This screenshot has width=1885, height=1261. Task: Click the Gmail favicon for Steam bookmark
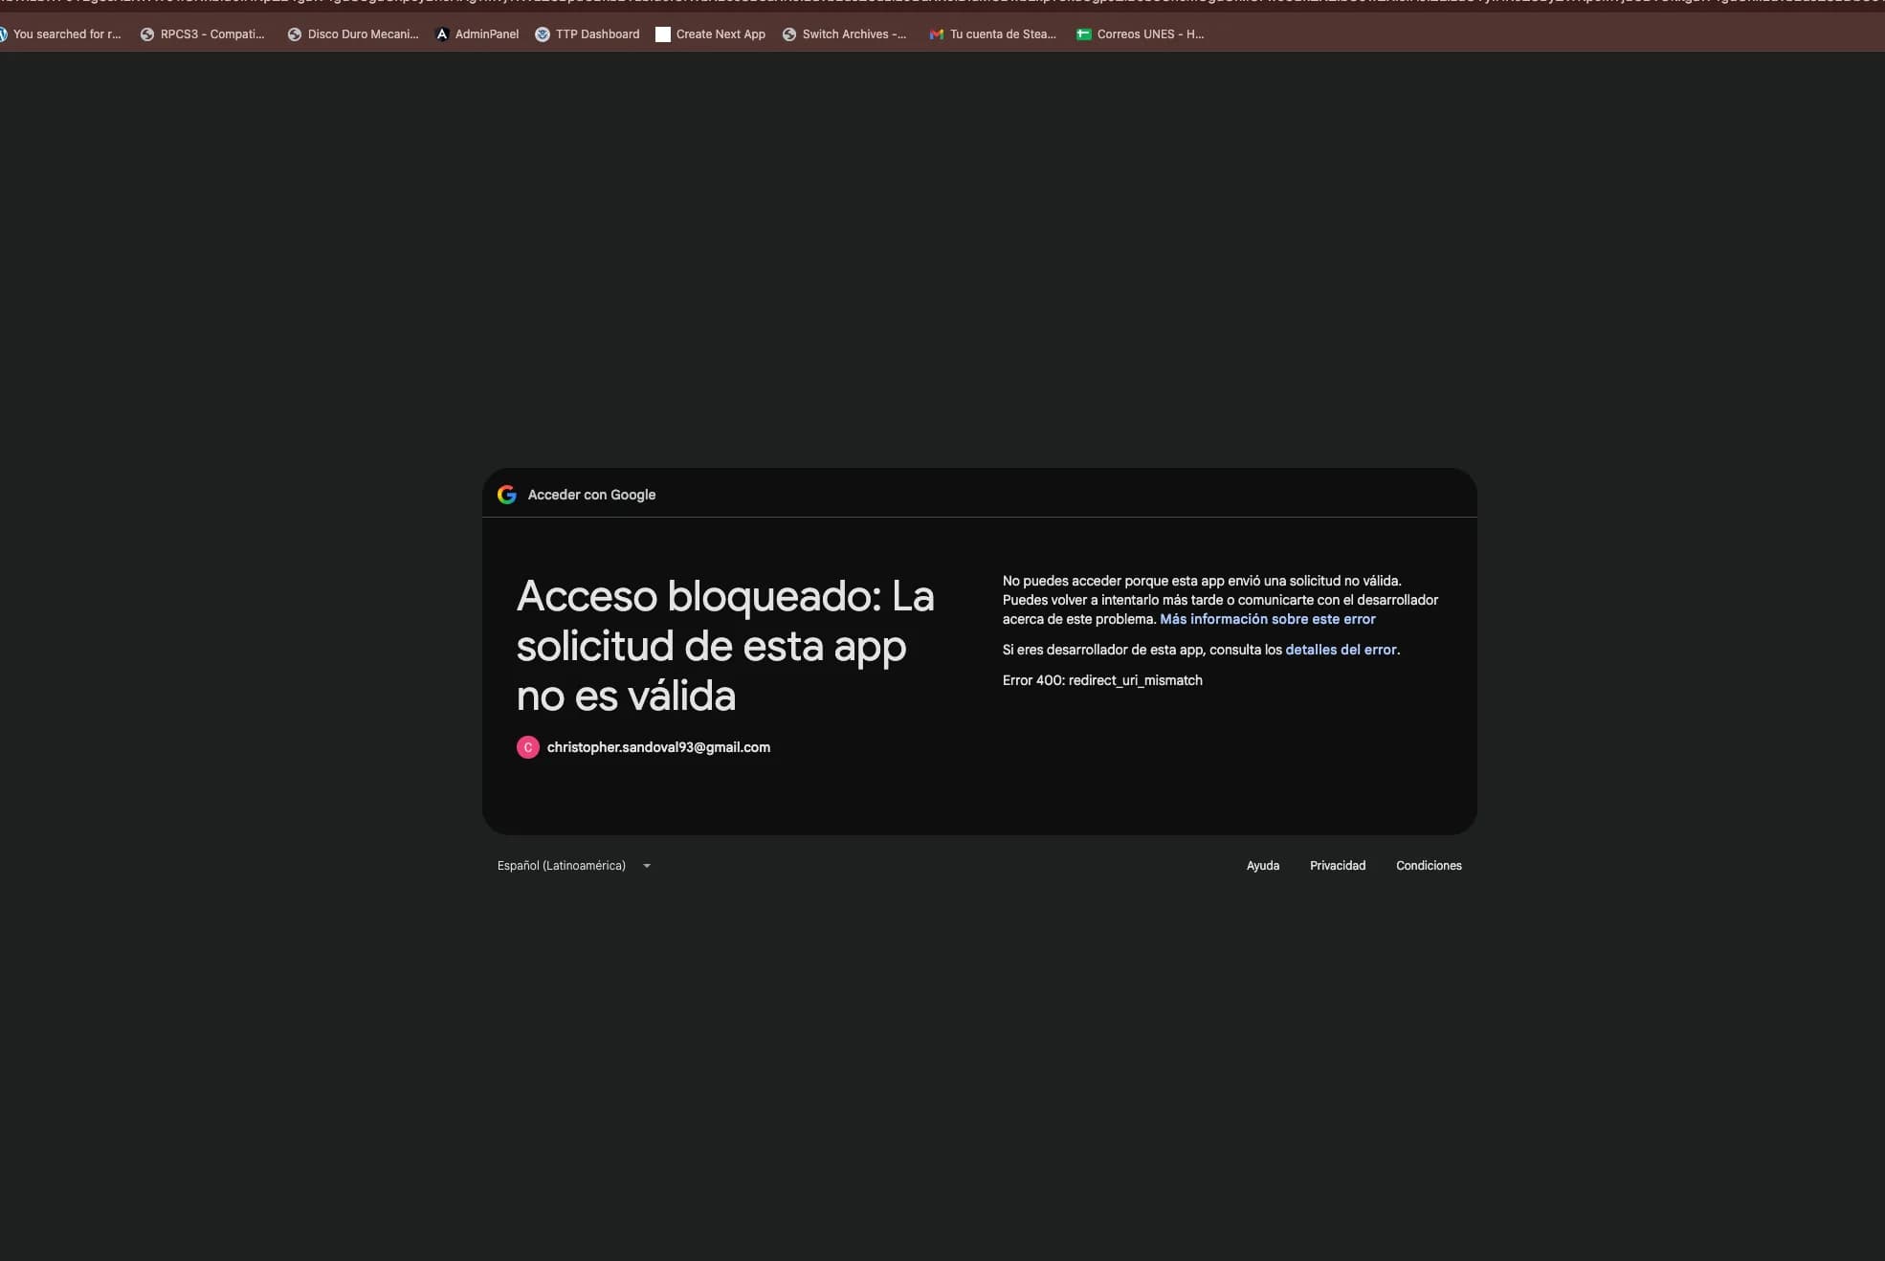click(x=937, y=34)
